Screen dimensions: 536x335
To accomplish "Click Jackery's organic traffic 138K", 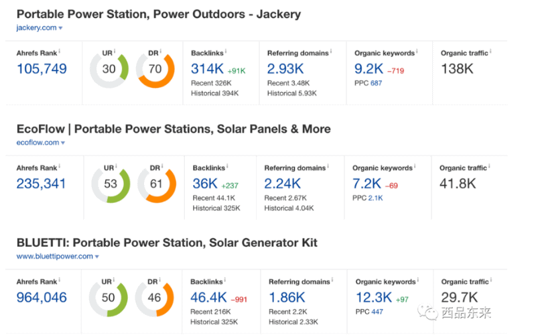I will tap(457, 69).
